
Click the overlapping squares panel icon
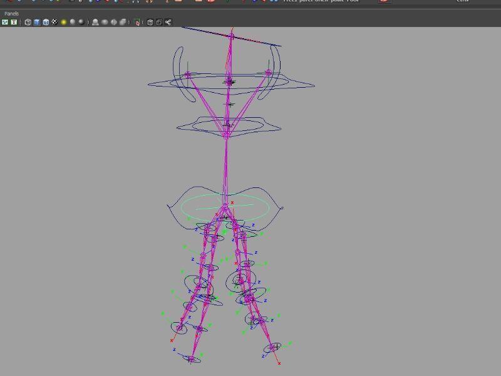coord(159,22)
